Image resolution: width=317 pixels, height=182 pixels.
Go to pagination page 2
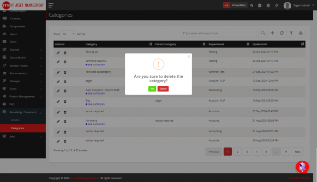(x=237, y=152)
